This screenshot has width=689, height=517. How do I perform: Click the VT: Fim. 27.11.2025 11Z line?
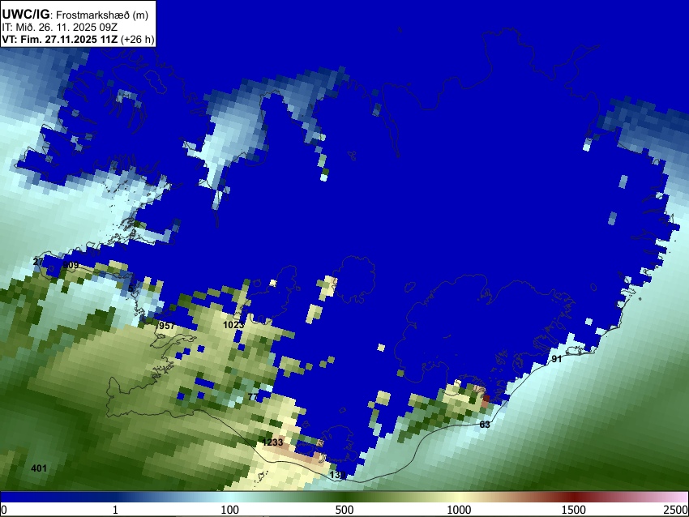(x=78, y=39)
